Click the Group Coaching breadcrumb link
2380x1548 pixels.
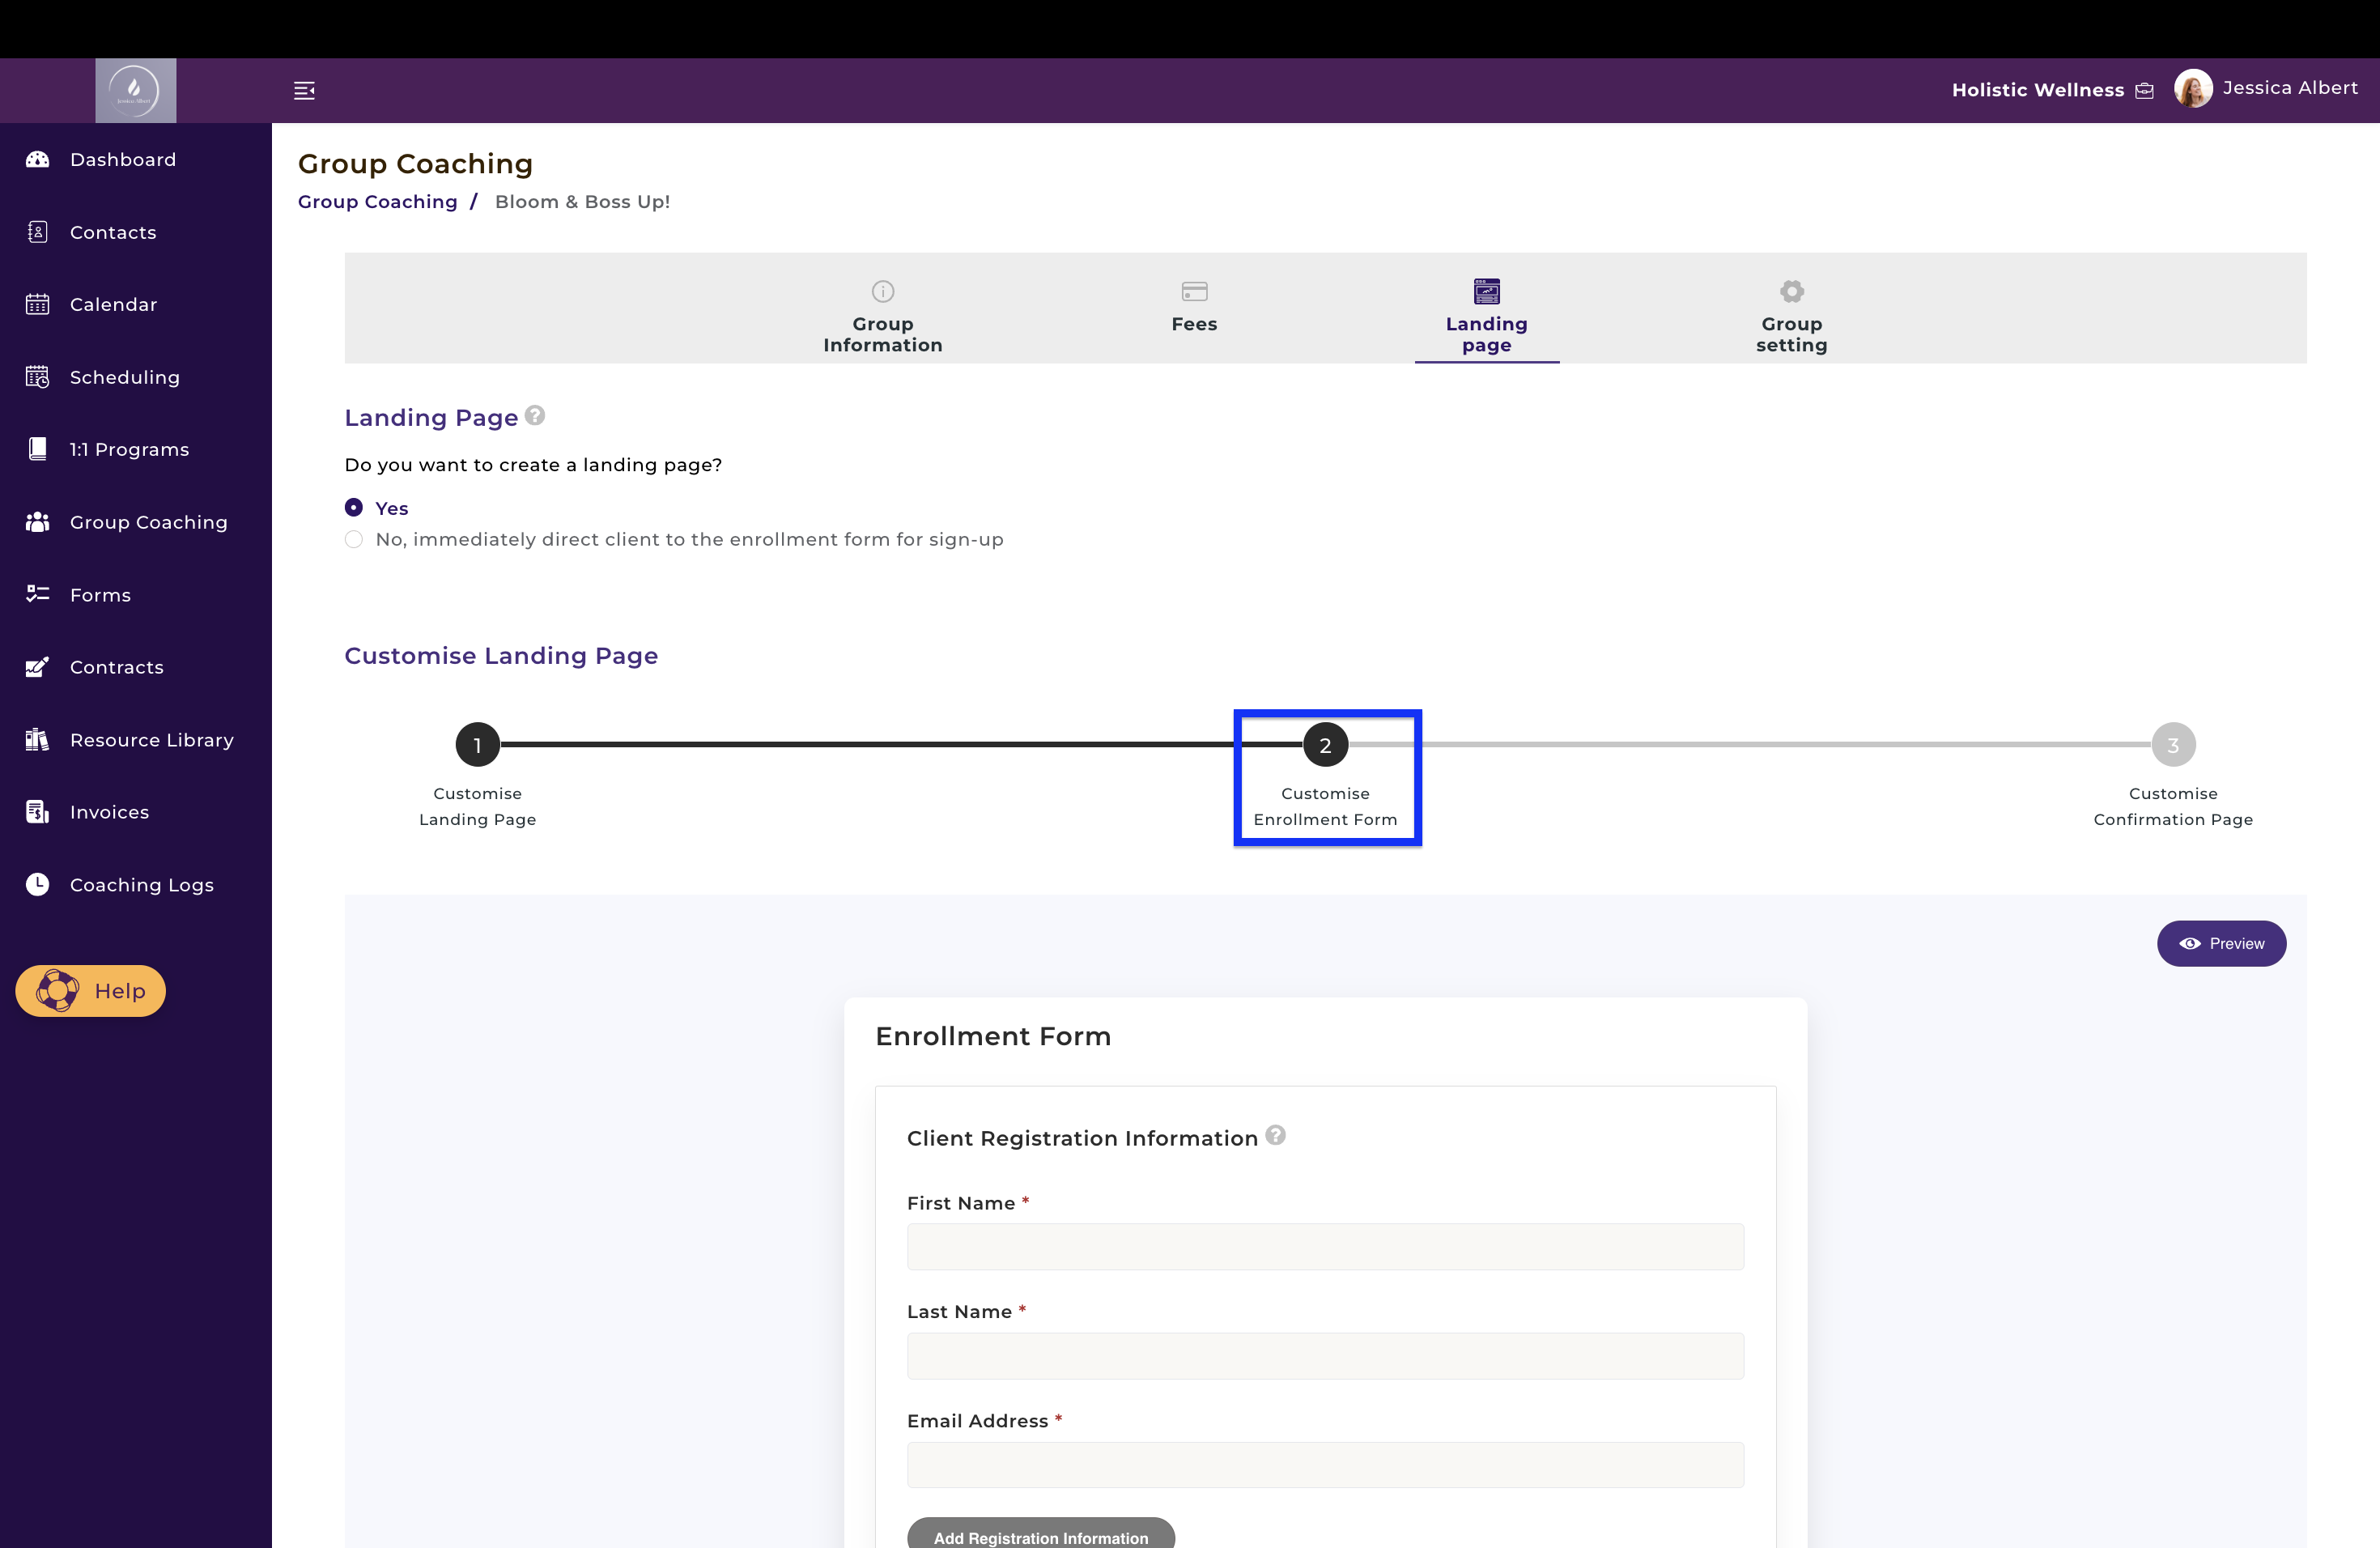[377, 201]
